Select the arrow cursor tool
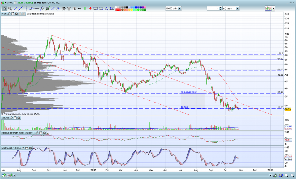Image resolution: width=296 pixels, height=179 pixels. [4, 8]
